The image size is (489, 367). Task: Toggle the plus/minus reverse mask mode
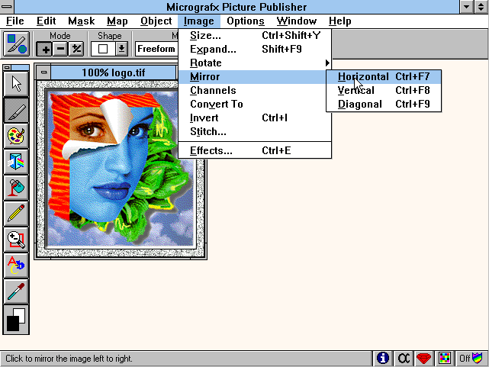76,49
